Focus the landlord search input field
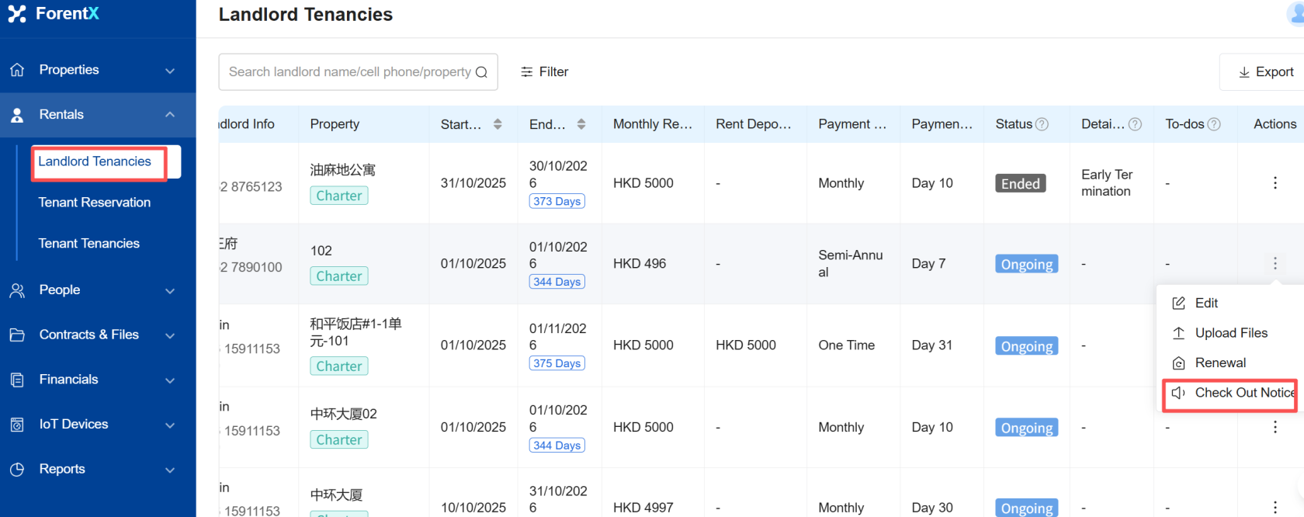This screenshot has height=517, width=1304. point(349,72)
